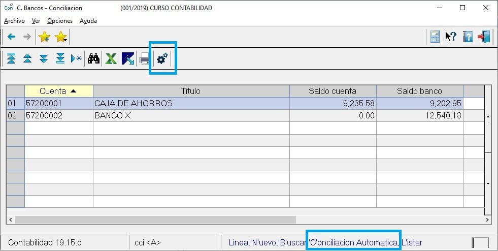498x251 pixels.
Task: Click the Saldo cuenta column header
Action: pyautogui.click(x=333, y=91)
